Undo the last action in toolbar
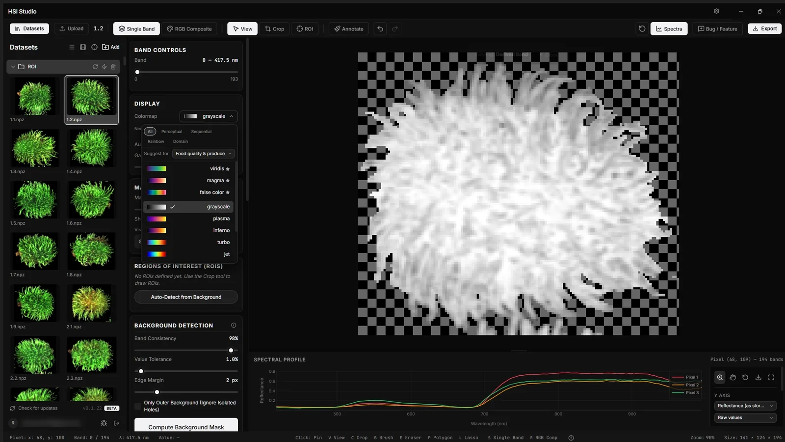Image resolution: width=785 pixels, height=442 pixels. point(380,29)
